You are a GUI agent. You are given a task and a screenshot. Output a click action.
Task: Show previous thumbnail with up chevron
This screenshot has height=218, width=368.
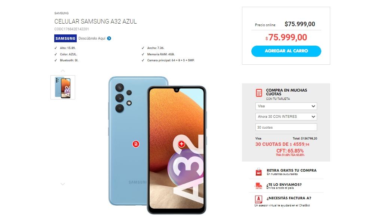(x=63, y=71)
